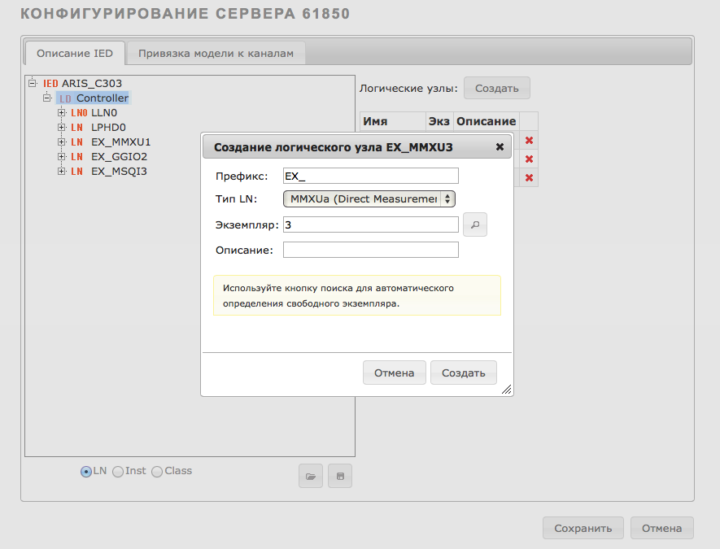Viewport: 720px width, 549px height.
Task: Expand the EX_MSQI3 tree node
Action: click(62, 172)
